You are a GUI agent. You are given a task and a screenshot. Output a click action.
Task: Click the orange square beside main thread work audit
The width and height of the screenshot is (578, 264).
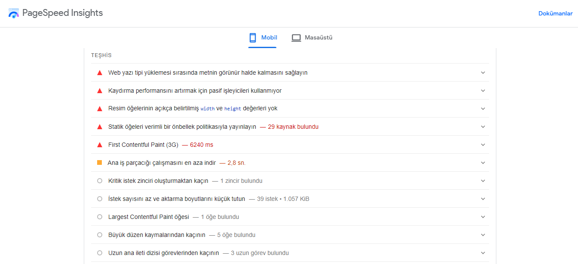[99, 163]
